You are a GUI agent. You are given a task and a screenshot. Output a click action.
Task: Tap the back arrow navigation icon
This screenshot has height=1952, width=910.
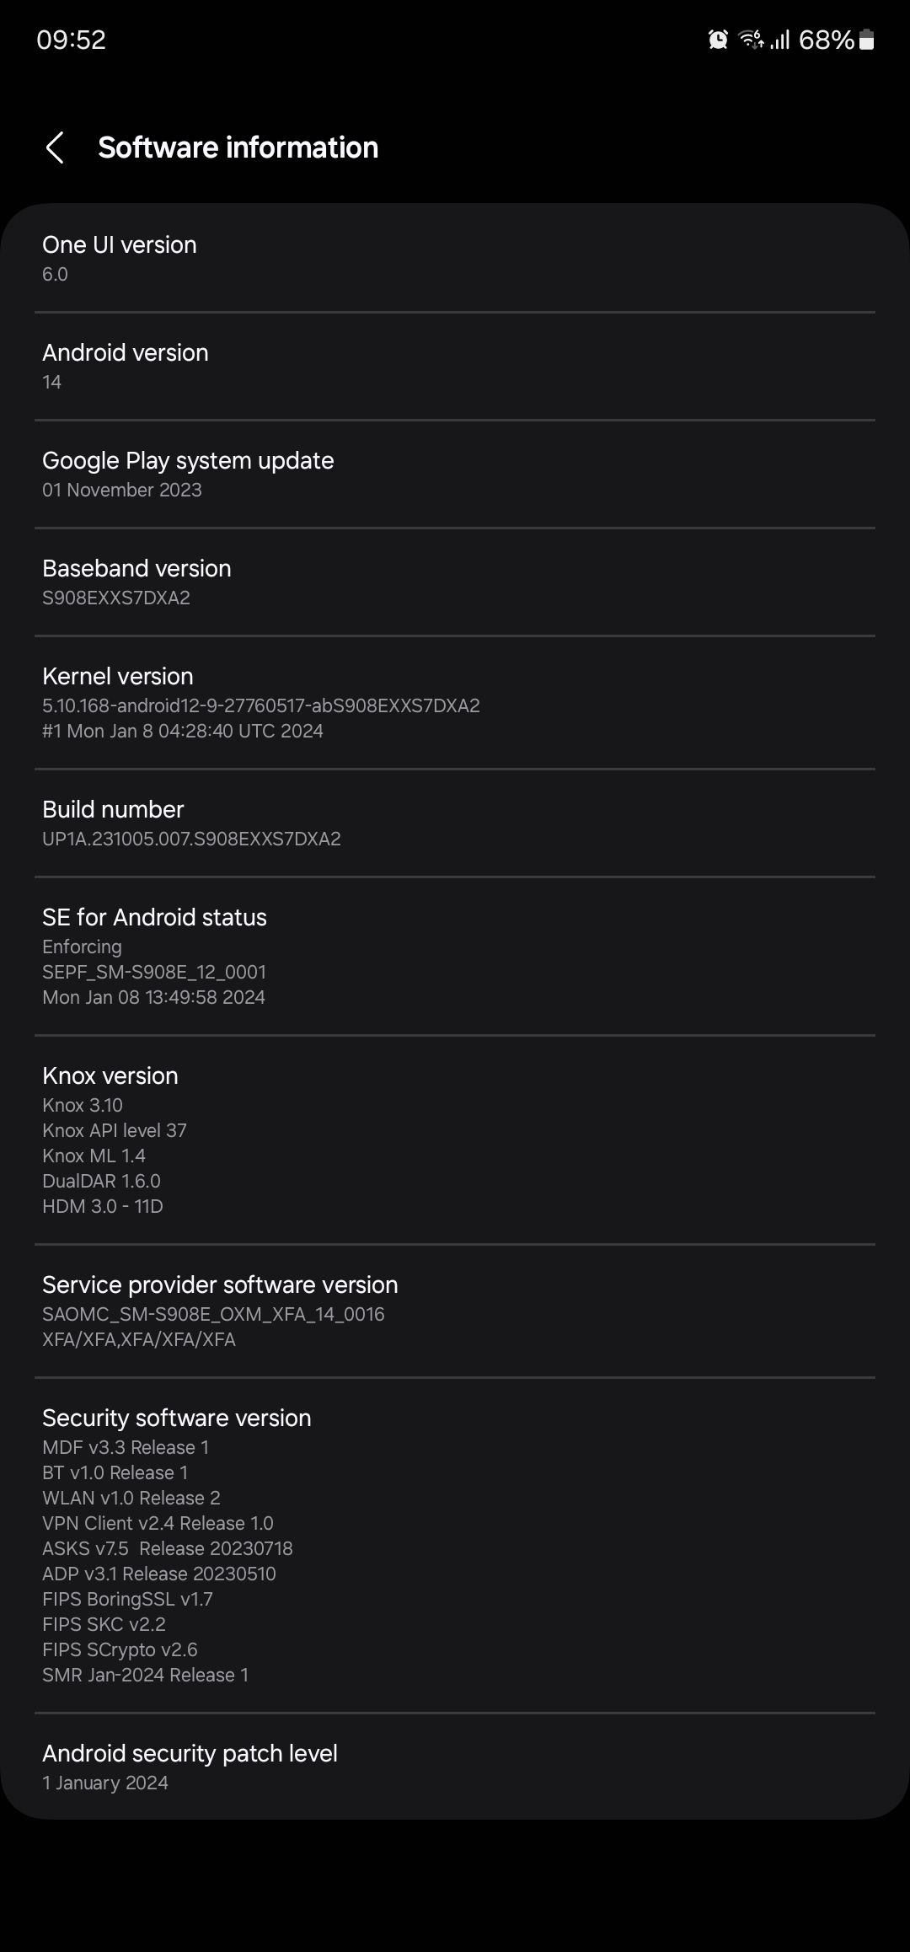56,147
